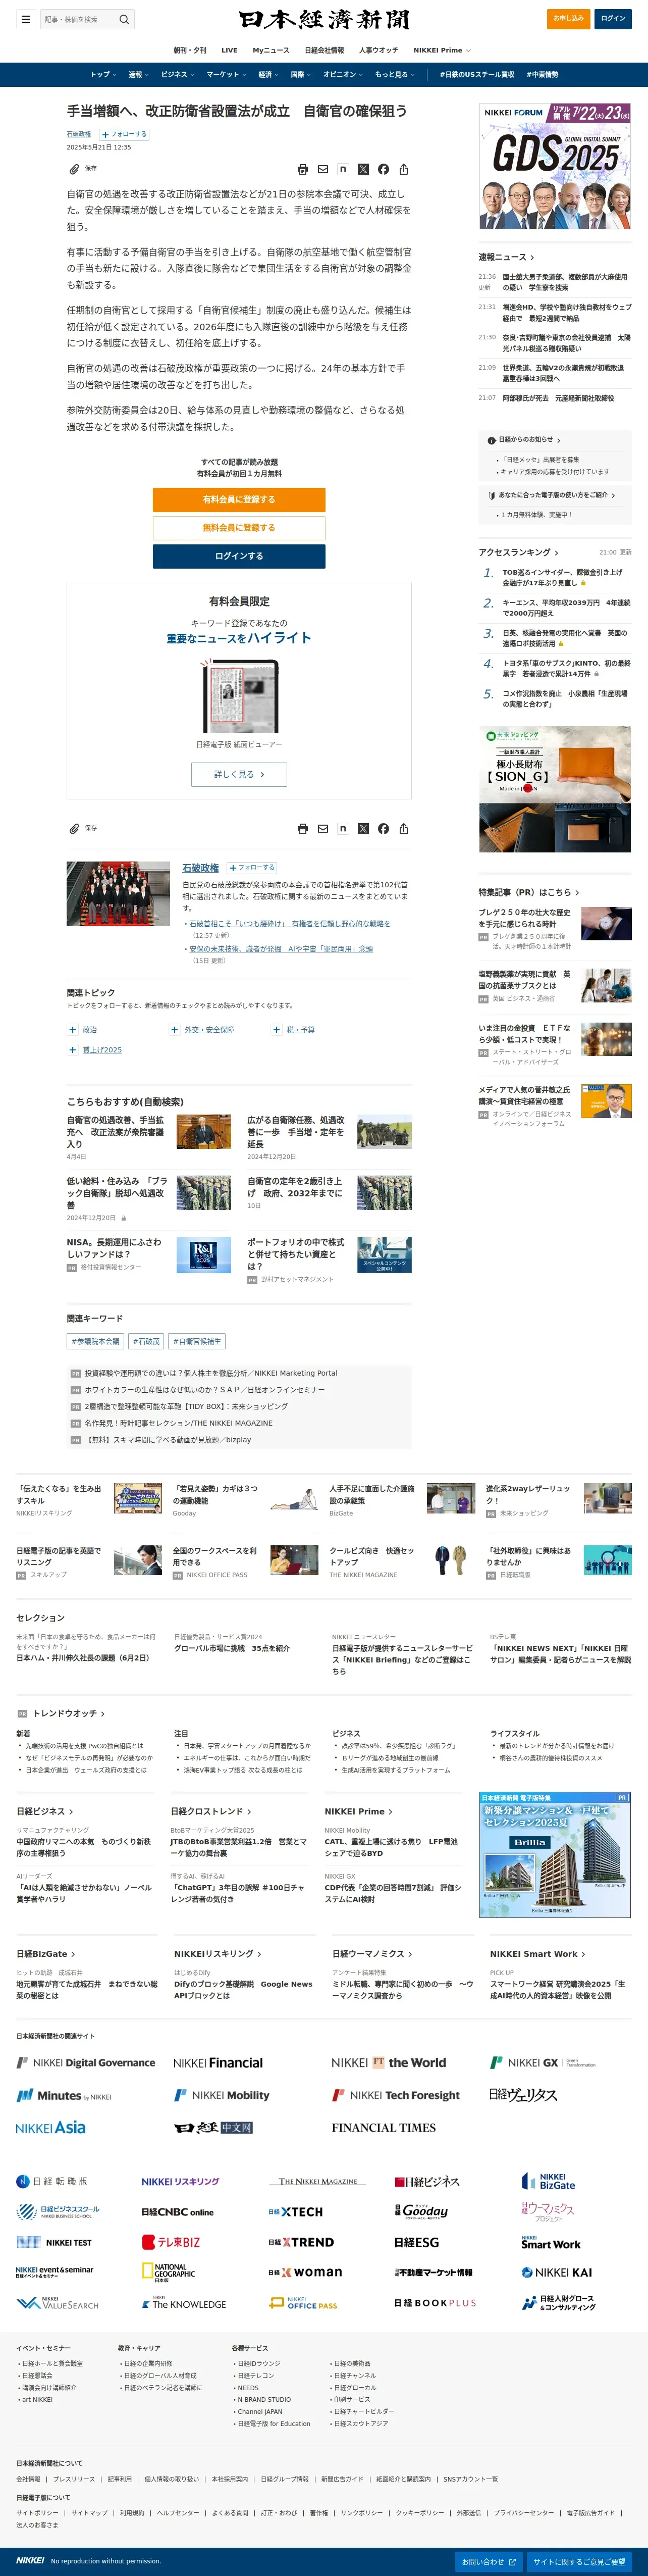Click the orange お申し込み button
This screenshot has width=648, height=2576.
[568, 18]
